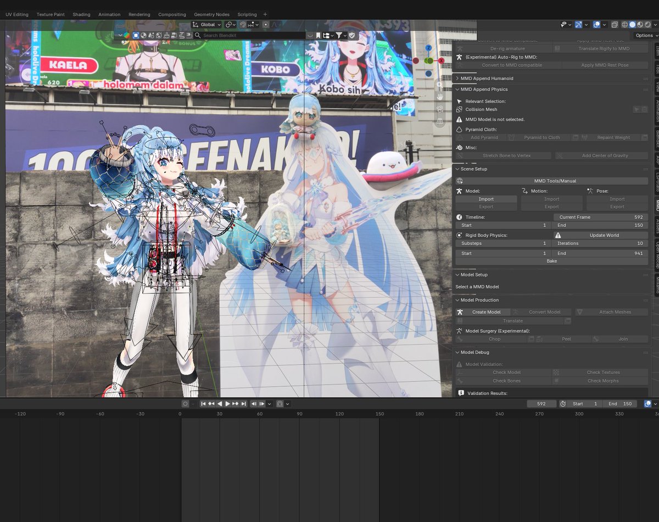This screenshot has height=522, width=659.
Task: Click the Current Frame field
Action: (601, 217)
